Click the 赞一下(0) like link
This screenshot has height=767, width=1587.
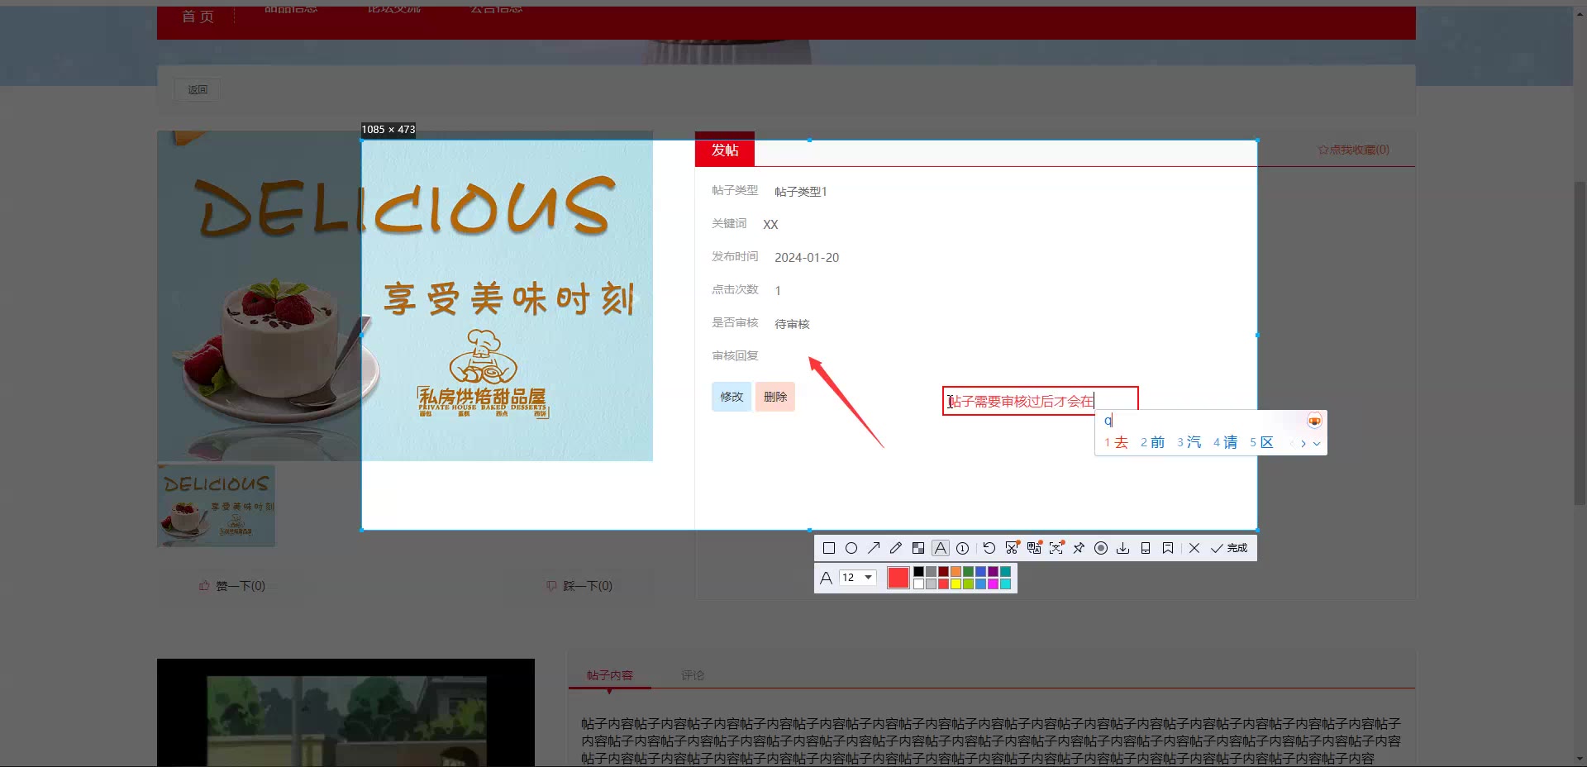[x=232, y=586]
